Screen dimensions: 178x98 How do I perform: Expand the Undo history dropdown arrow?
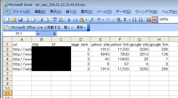pyautogui.click(x=103, y=20)
